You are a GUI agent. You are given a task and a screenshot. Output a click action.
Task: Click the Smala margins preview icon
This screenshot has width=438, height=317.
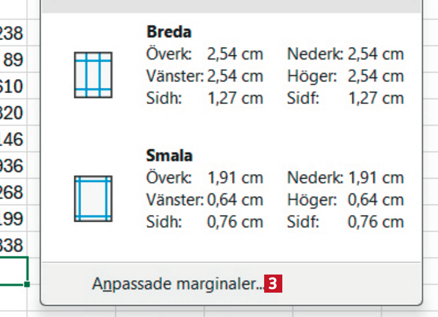coord(93,199)
